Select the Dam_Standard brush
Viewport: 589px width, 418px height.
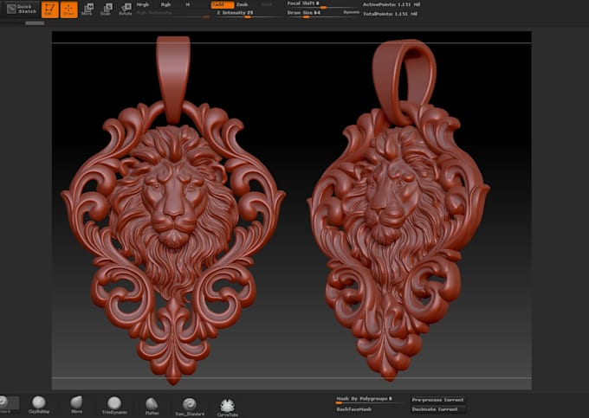click(190, 407)
